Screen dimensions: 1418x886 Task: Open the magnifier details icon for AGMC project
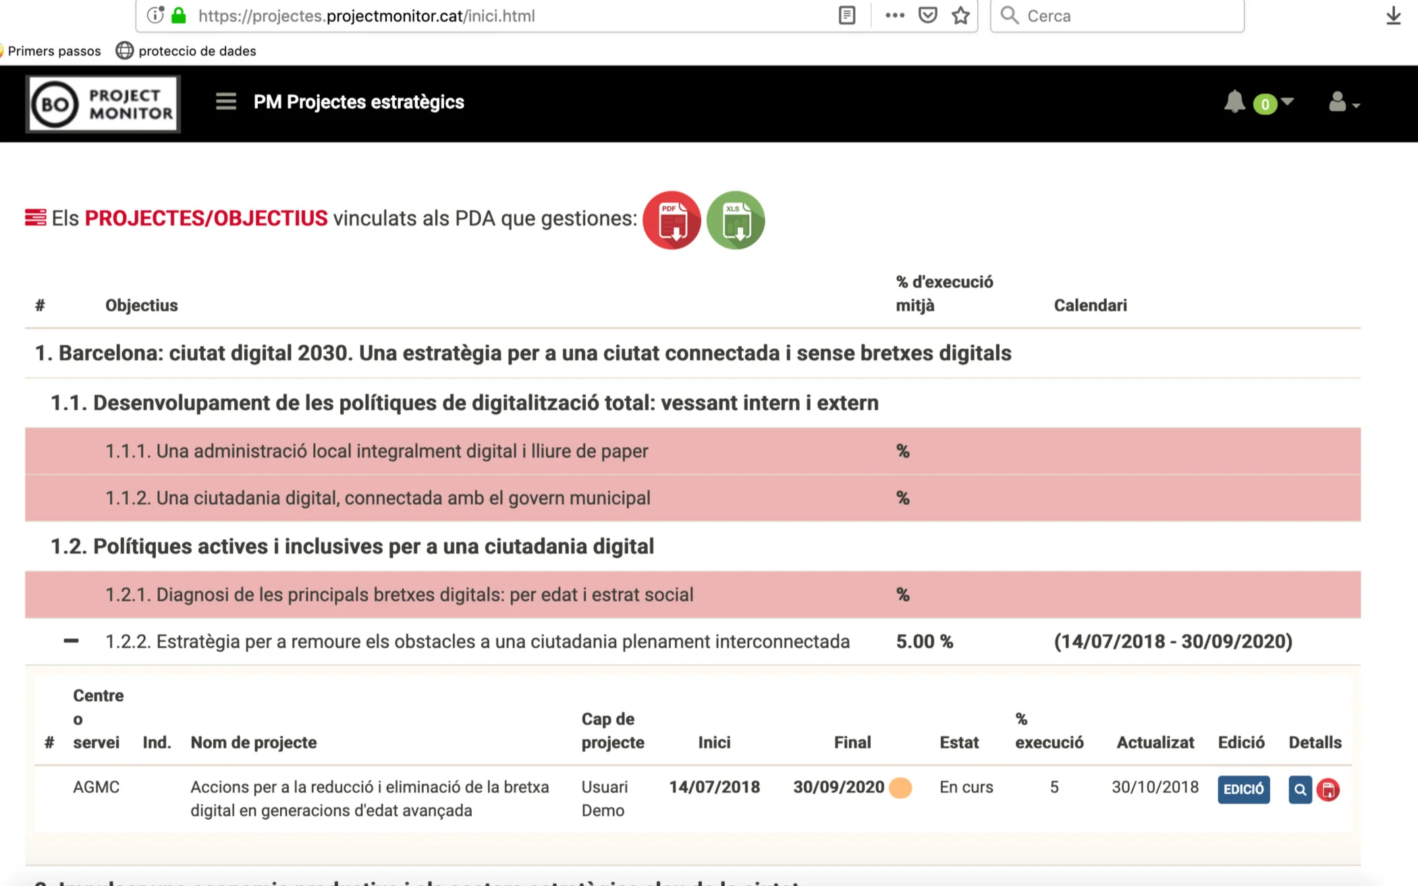[x=1299, y=790]
